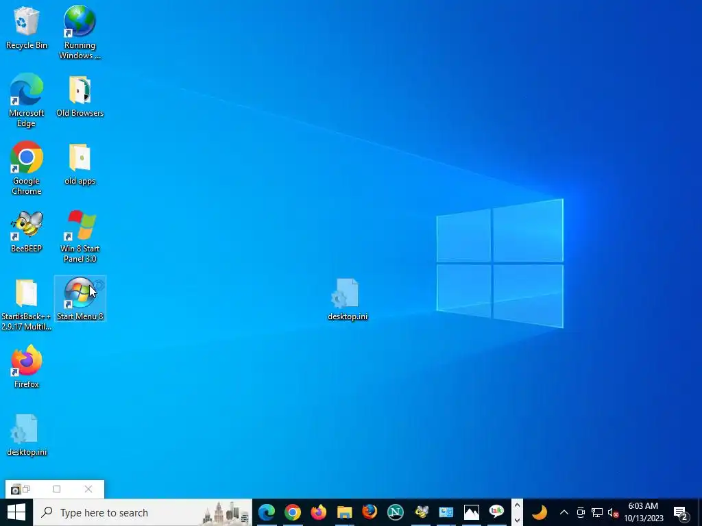Expand the hidden system tray icons chevron
This screenshot has width=702, height=526.
point(564,512)
